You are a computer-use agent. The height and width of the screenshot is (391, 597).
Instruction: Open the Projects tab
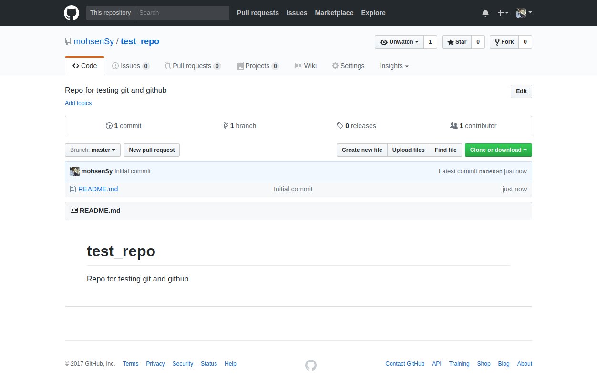pos(258,66)
